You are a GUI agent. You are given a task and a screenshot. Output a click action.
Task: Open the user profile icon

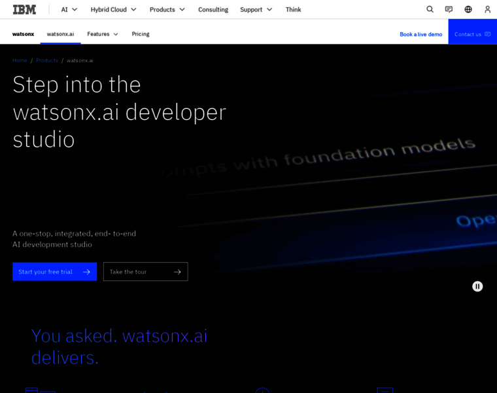tap(487, 9)
